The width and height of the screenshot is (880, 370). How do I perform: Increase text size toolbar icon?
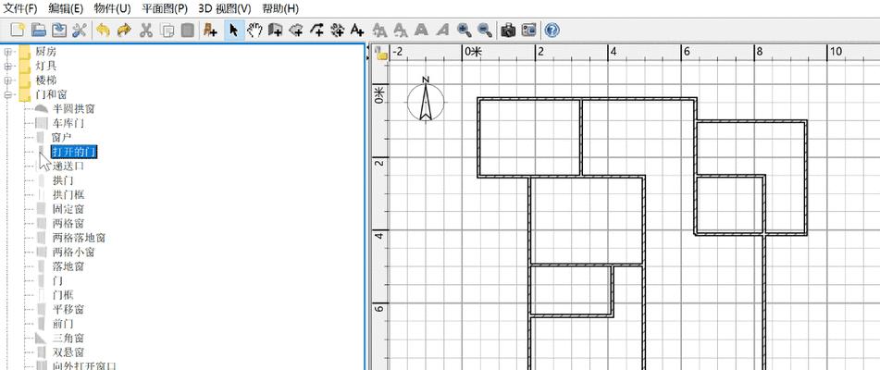point(380,31)
